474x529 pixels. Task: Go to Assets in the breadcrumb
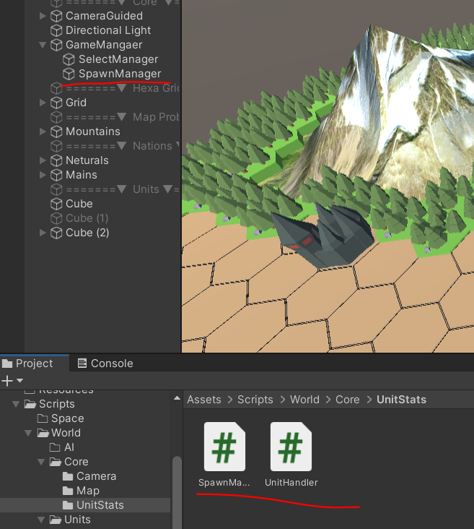point(204,400)
